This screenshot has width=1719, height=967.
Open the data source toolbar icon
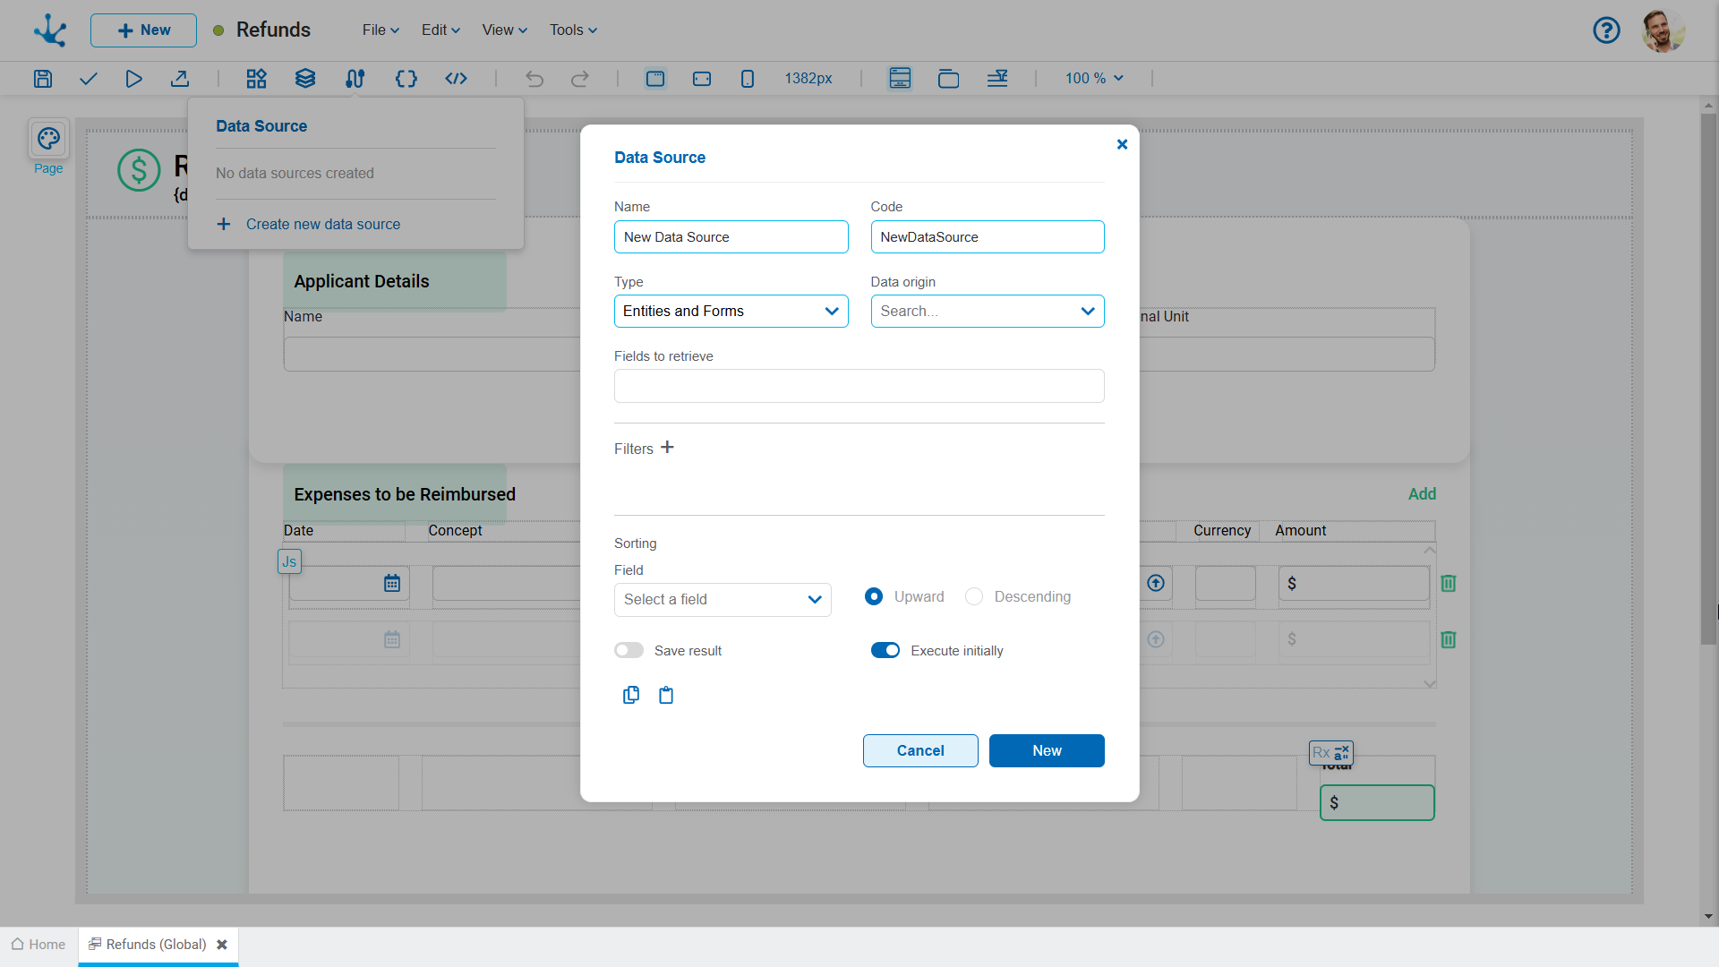pyautogui.click(x=355, y=79)
